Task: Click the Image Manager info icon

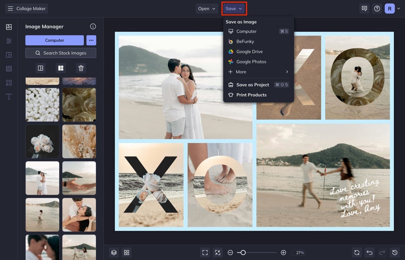Action: [x=93, y=27]
